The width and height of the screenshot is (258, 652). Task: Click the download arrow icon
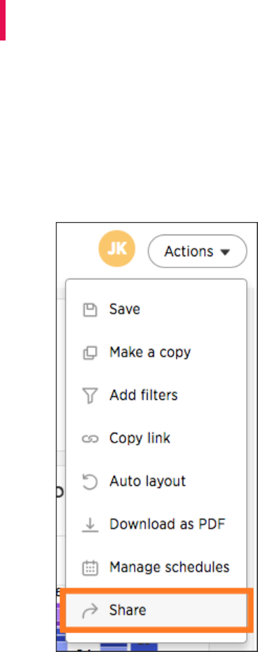coord(90,525)
